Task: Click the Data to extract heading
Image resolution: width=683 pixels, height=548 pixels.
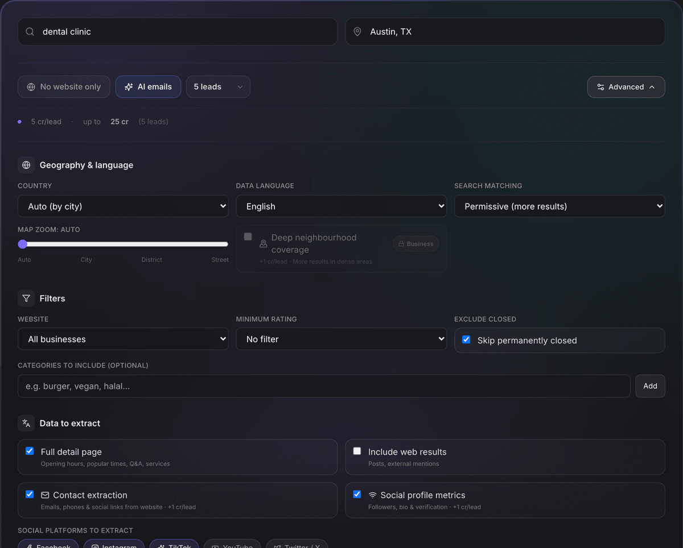Action: tap(70, 424)
